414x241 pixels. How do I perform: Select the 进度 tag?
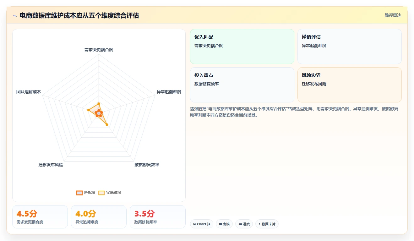[x=244, y=224]
